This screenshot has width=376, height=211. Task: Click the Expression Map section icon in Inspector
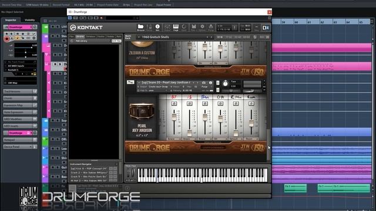35,105
